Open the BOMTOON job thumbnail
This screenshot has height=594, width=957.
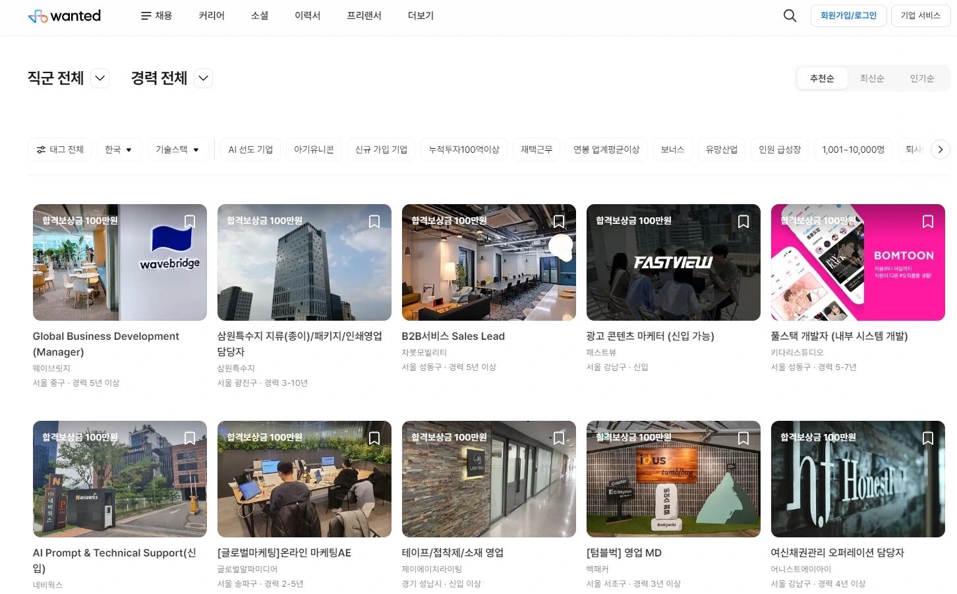point(858,262)
